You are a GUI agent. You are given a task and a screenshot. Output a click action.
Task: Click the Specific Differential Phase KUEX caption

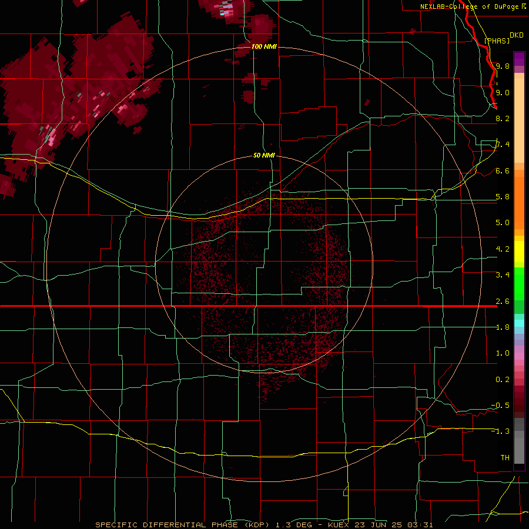click(264, 525)
